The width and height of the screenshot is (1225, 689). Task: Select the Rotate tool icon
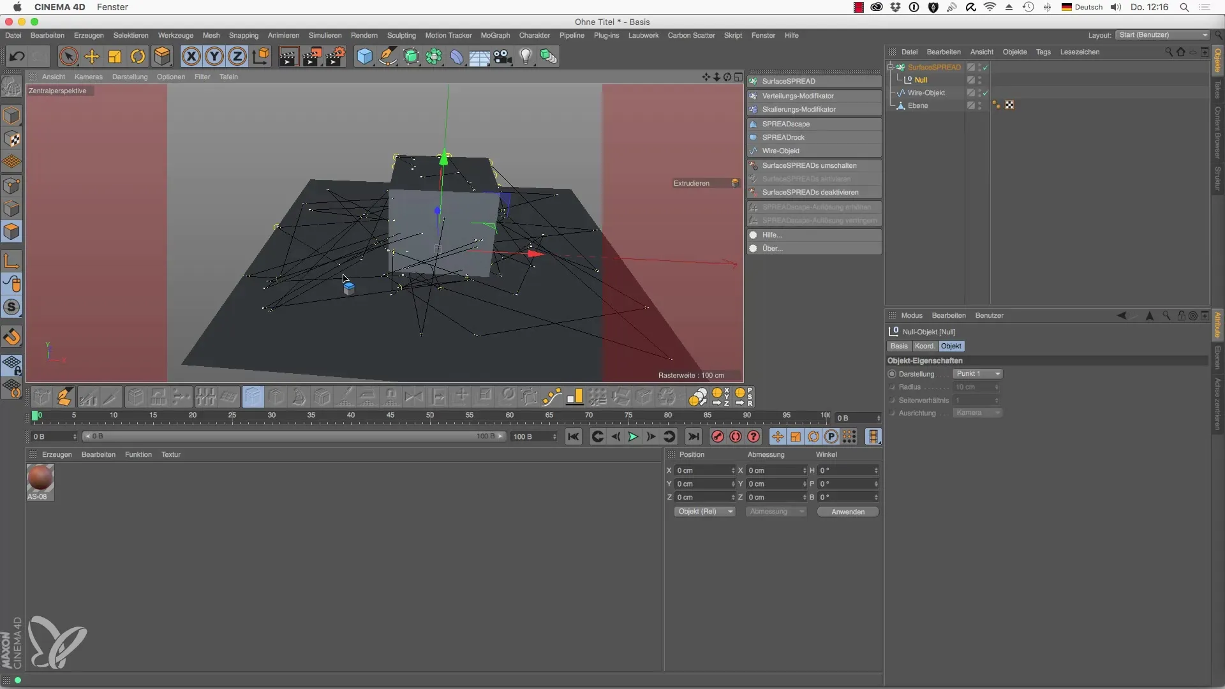[138, 56]
